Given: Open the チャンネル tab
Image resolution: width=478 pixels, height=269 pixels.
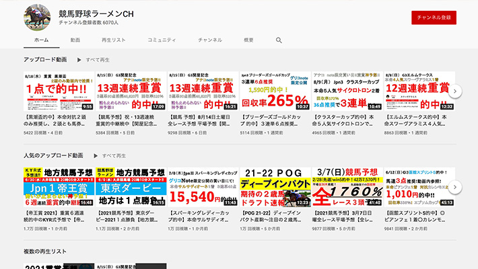Looking at the screenshot, I should tap(210, 40).
